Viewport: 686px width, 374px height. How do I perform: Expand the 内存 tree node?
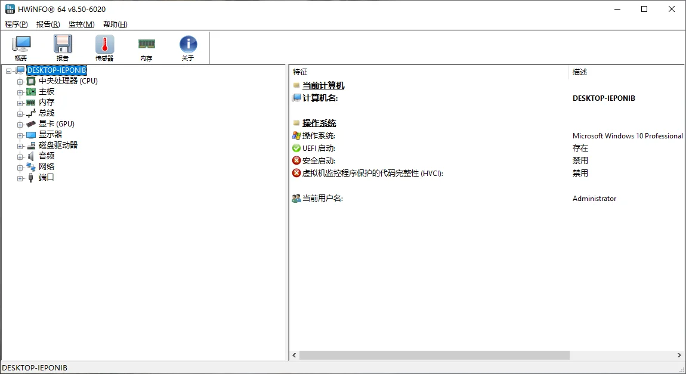click(x=20, y=103)
